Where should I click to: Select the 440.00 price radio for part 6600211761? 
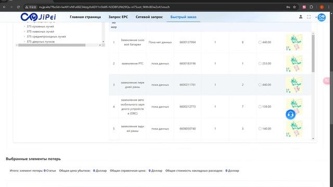tap(260, 85)
